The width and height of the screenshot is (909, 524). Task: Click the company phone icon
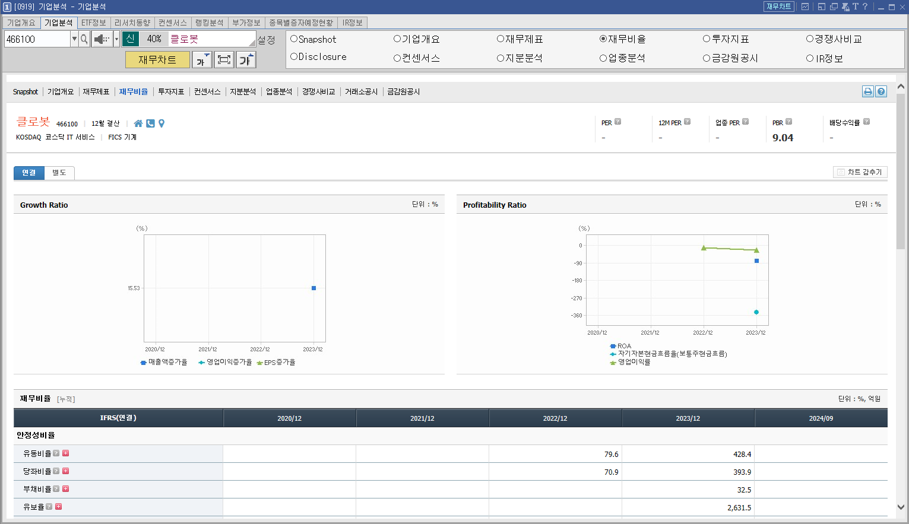pyautogui.click(x=150, y=123)
